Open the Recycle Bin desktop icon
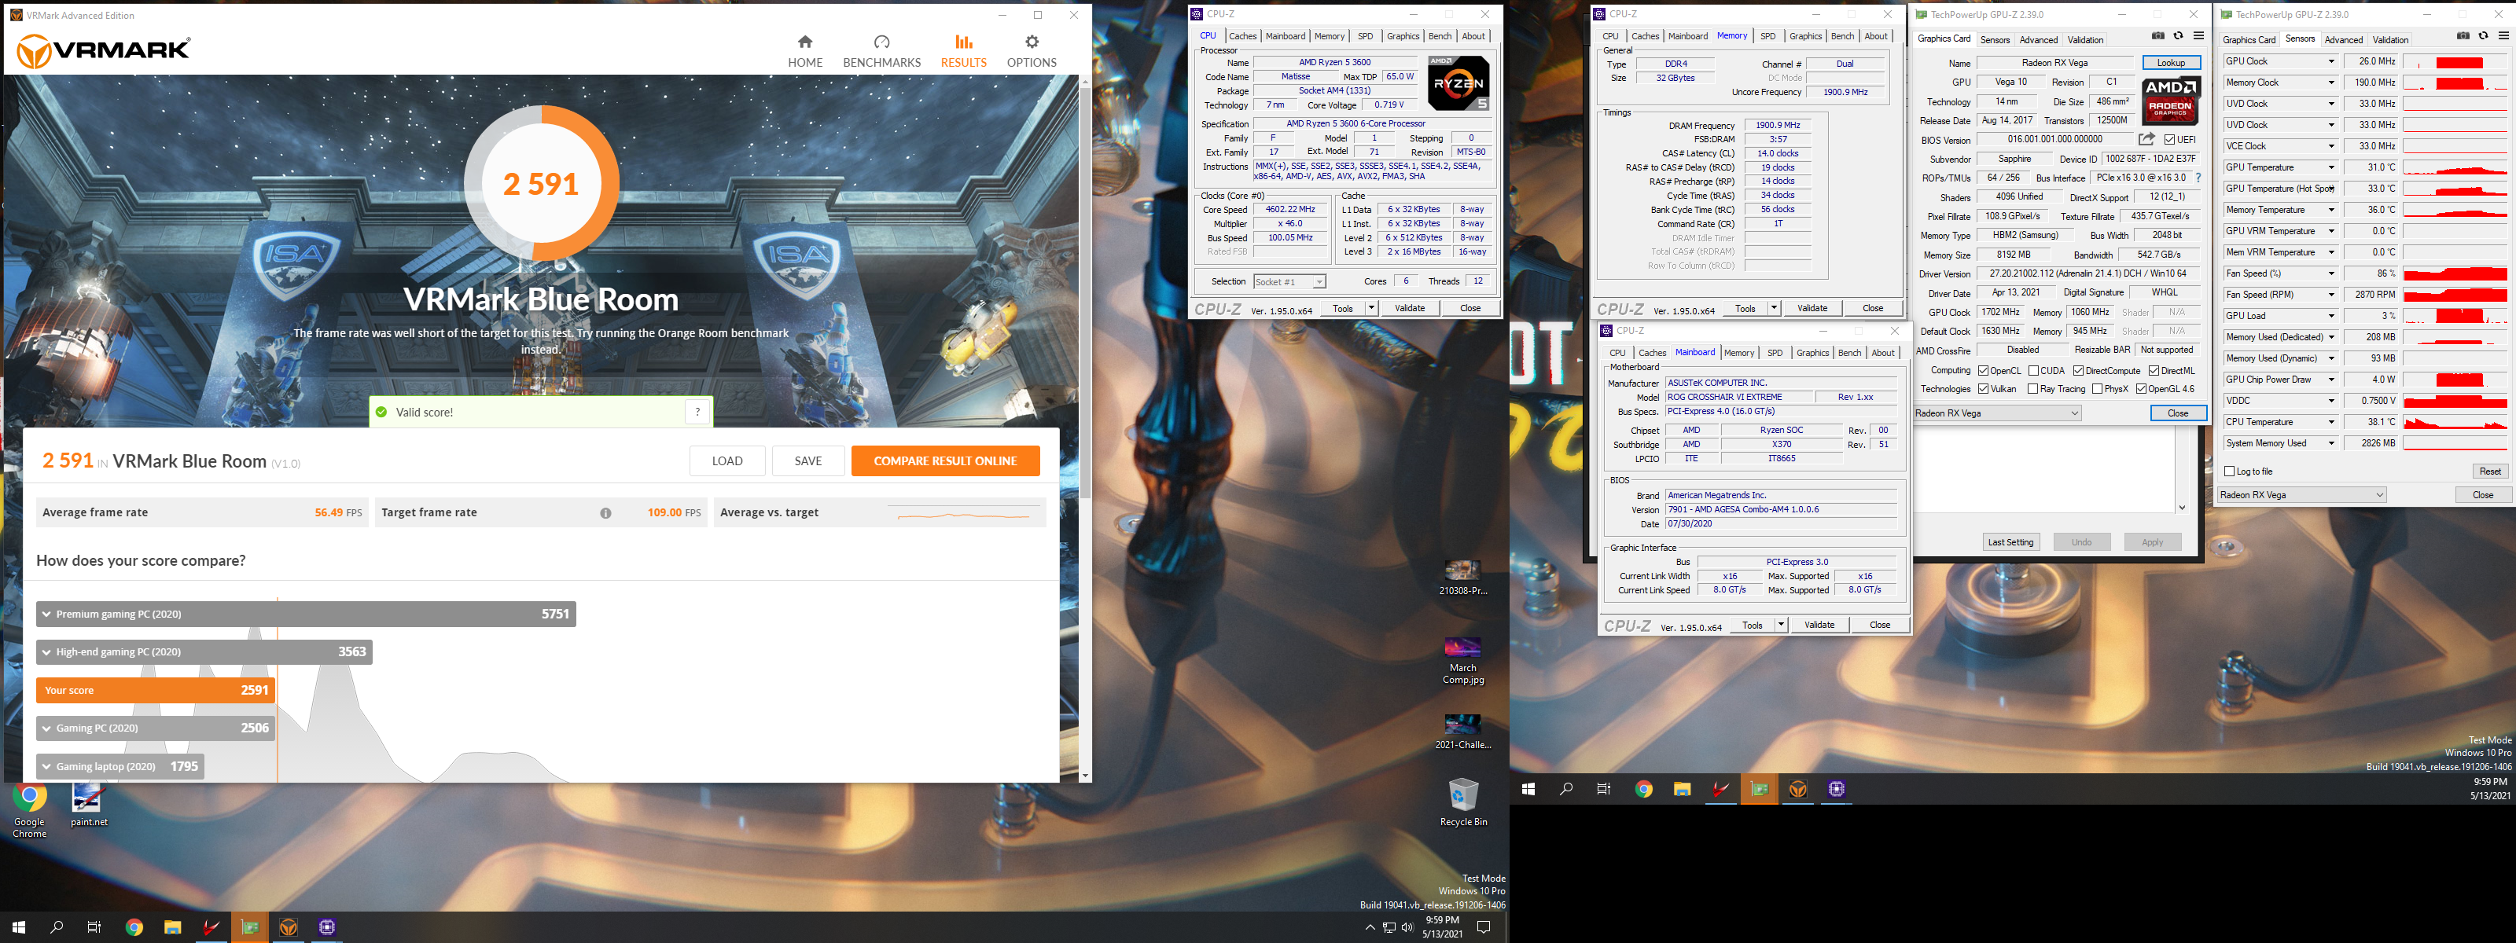2516x943 pixels. [x=1463, y=802]
